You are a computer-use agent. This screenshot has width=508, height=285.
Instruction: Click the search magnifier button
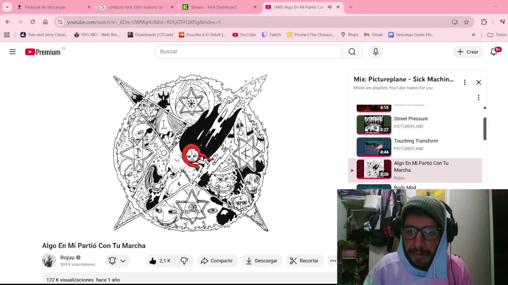point(352,51)
